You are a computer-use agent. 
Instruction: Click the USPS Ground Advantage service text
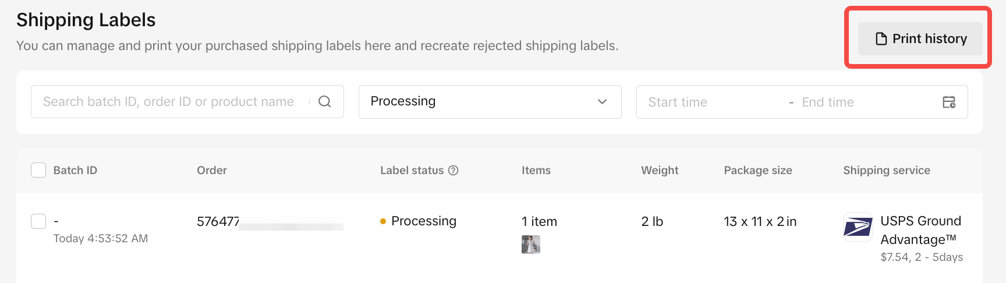click(x=920, y=230)
